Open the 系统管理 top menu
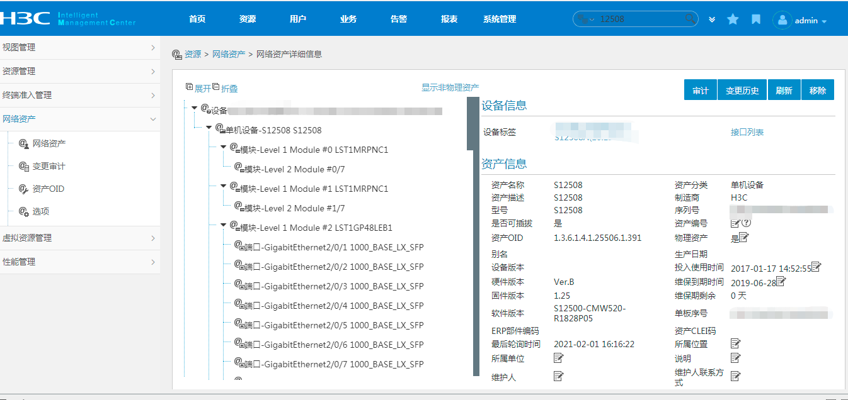 point(500,19)
